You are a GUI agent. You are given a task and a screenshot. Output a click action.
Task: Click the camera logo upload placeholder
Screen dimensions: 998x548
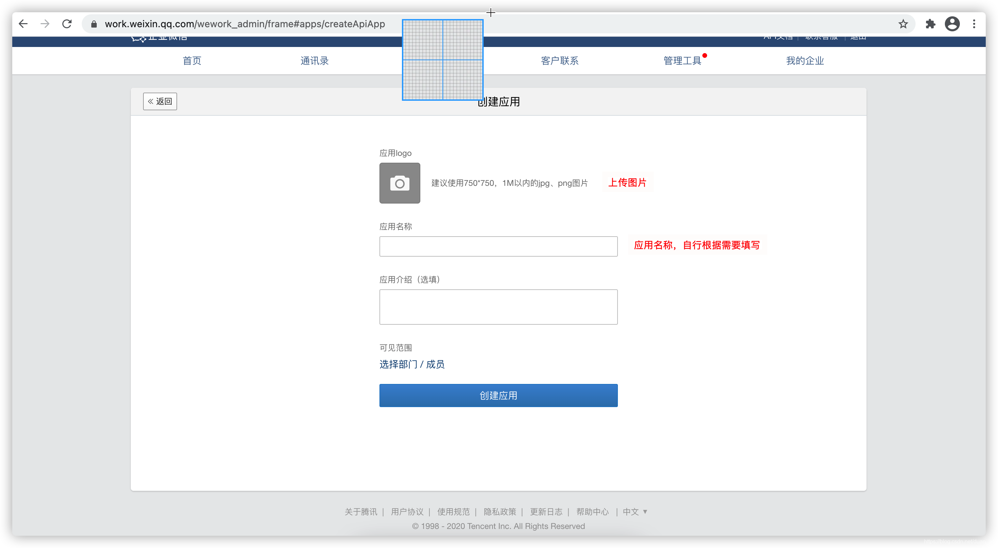[x=400, y=183]
